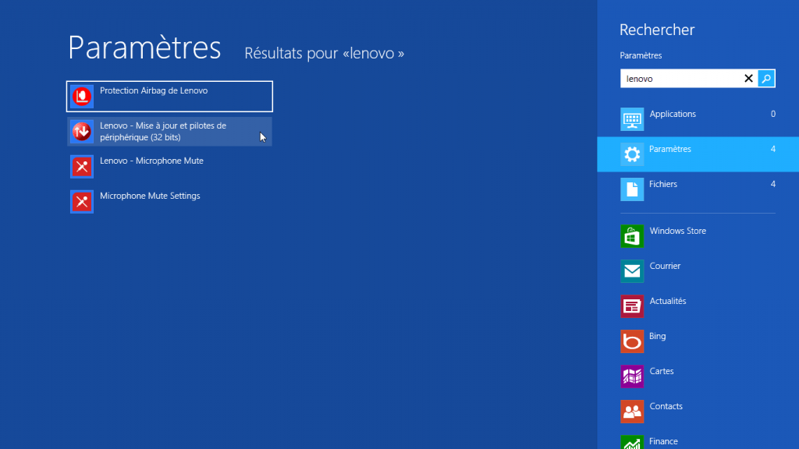Open the Contacts people icon

(632, 412)
